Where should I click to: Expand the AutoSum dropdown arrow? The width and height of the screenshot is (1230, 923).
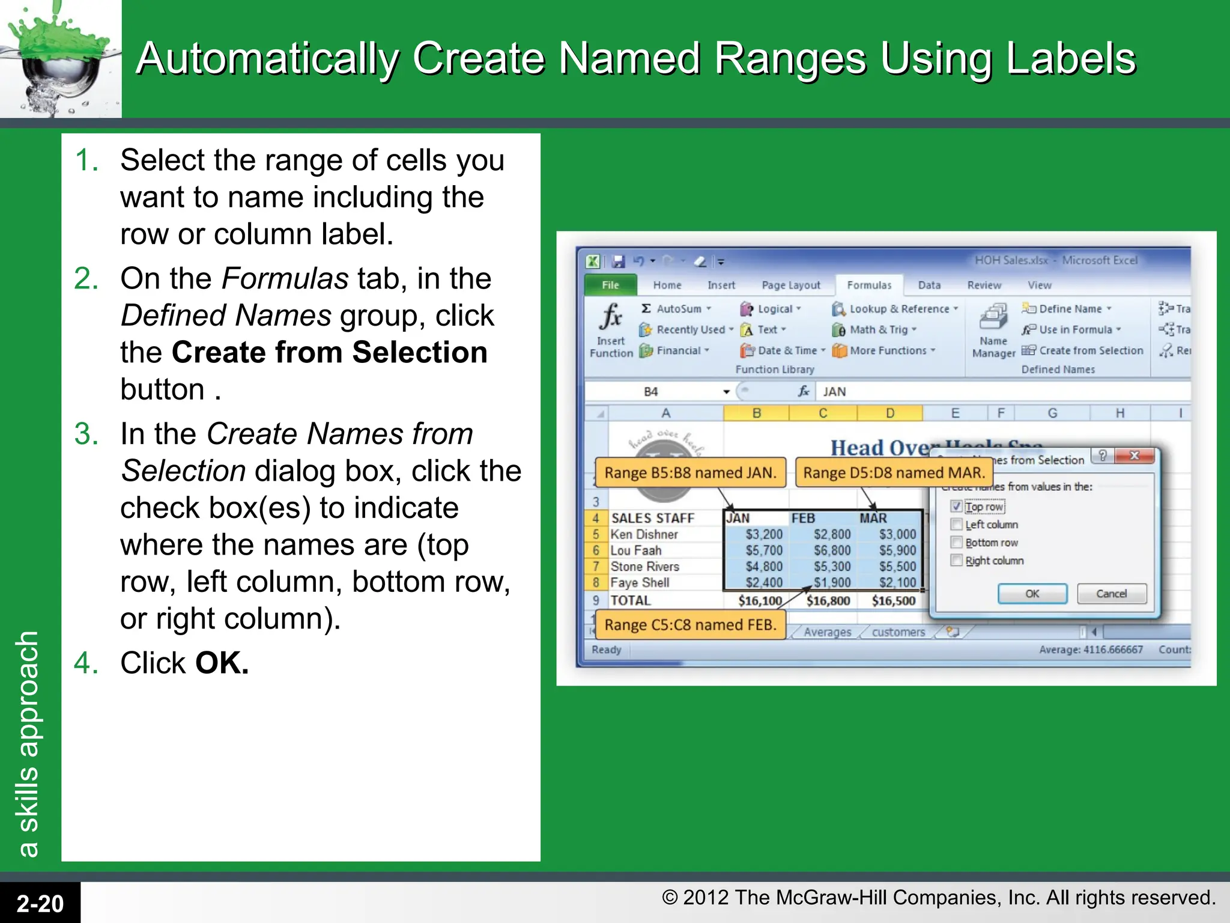(709, 309)
